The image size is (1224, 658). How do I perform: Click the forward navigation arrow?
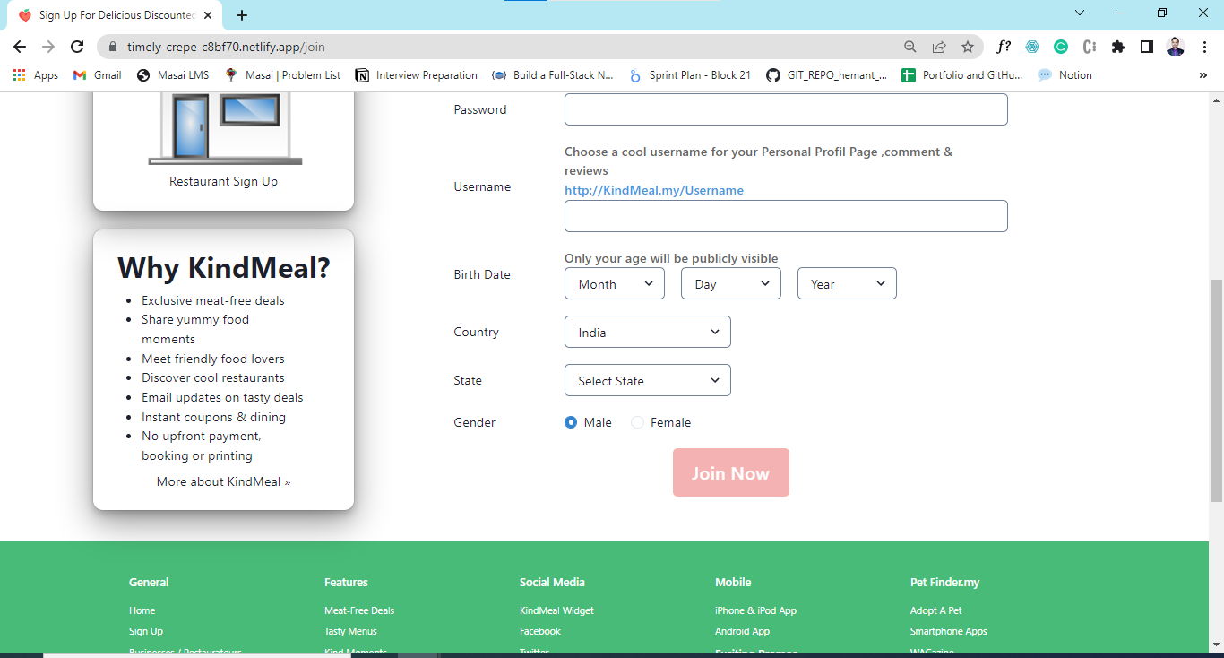click(x=48, y=47)
